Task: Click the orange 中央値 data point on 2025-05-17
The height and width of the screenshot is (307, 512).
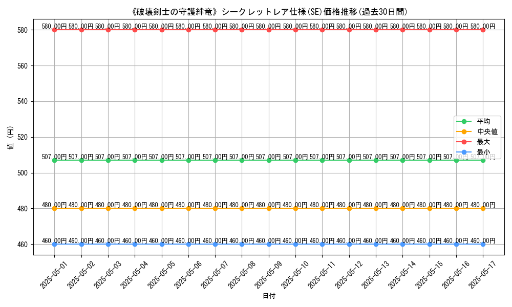Action: coord(483,208)
